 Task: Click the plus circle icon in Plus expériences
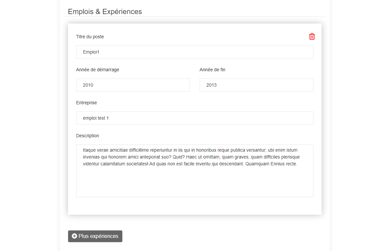coord(74,236)
